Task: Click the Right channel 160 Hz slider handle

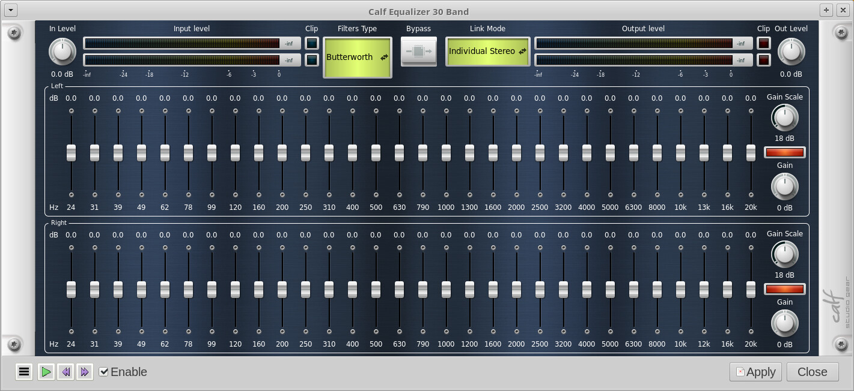Action: pyautogui.click(x=258, y=290)
